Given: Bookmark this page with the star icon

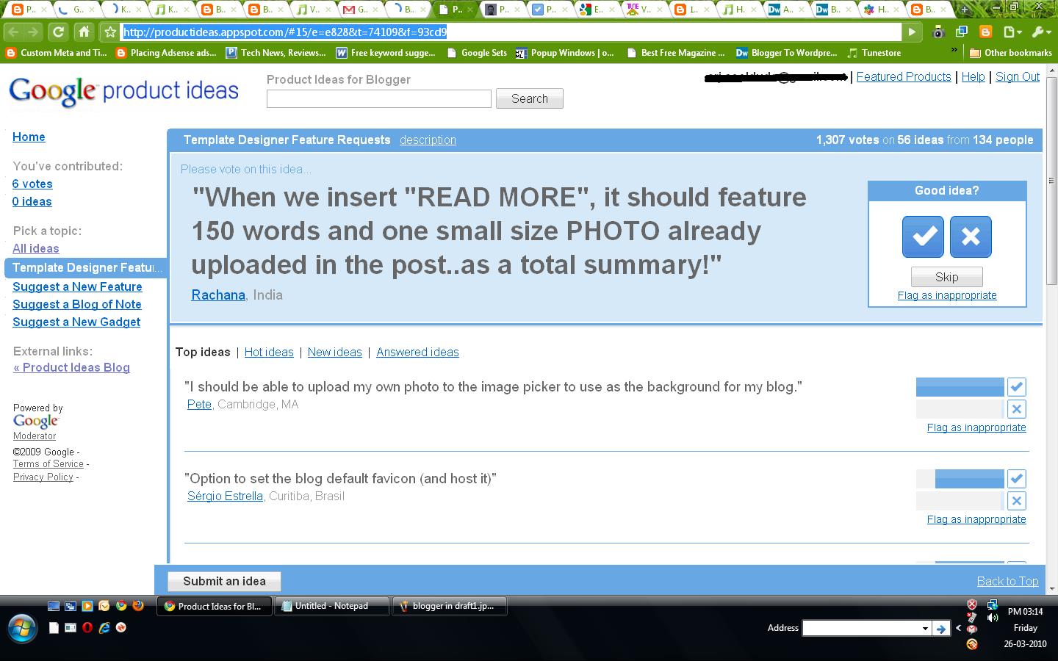Looking at the screenshot, I should tap(110, 32).
